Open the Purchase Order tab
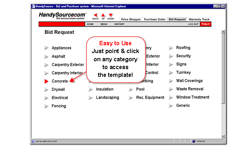The image size is (245, 146). [x=155, y=20]
